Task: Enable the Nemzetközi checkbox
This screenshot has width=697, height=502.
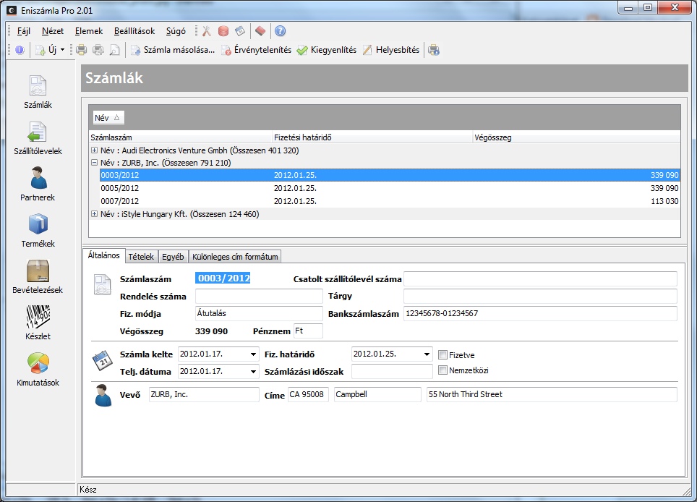Action: click(443, 370)
